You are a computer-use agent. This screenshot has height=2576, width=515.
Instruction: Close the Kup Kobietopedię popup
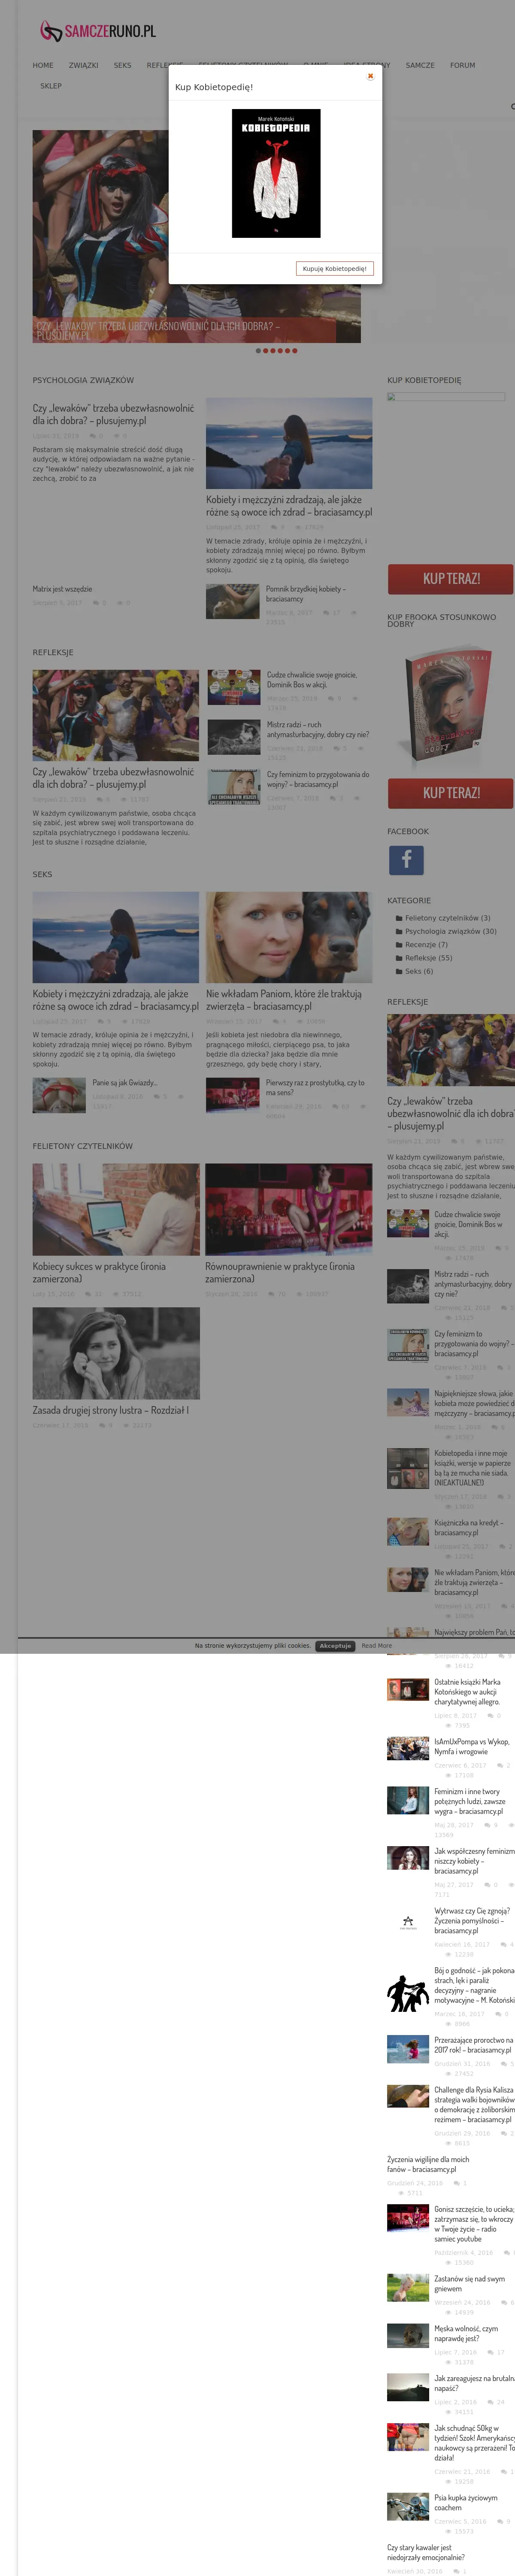[370, 75]
